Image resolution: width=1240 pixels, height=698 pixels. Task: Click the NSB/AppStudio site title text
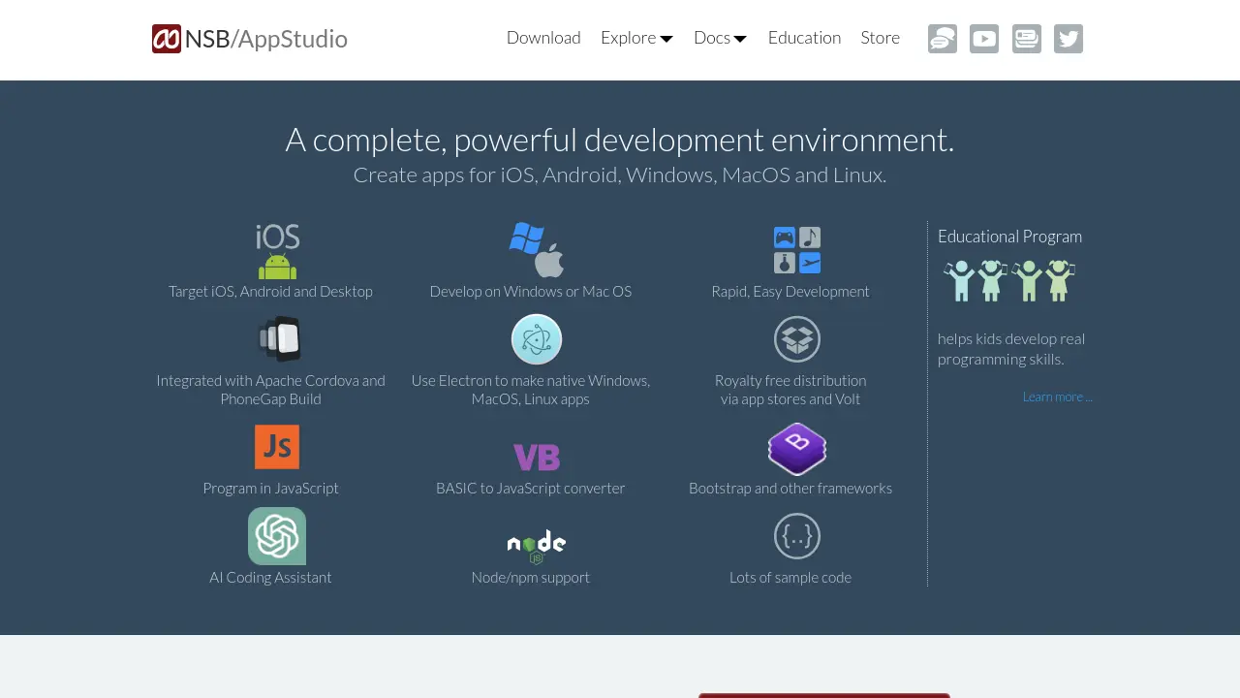(x=266, y=39)
